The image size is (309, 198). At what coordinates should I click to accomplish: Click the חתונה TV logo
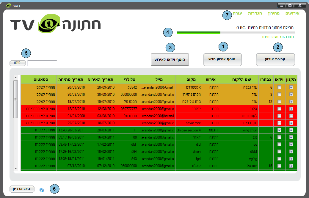56,23
